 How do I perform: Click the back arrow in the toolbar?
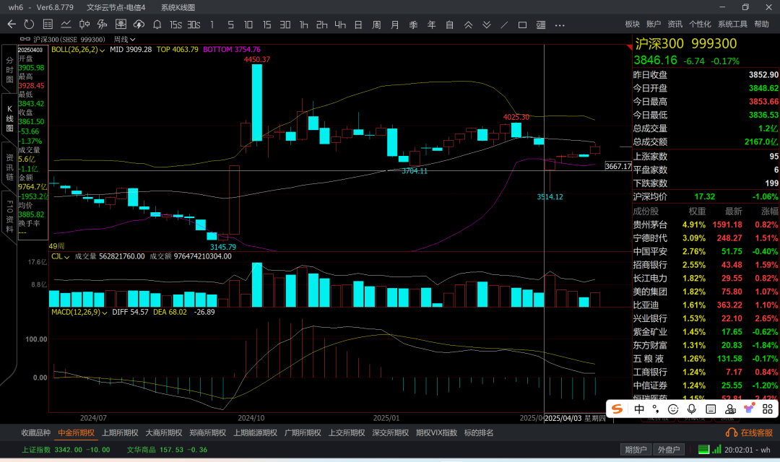coord(12,25)
